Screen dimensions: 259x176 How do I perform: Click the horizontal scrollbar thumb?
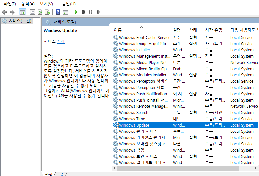(178, 168)
